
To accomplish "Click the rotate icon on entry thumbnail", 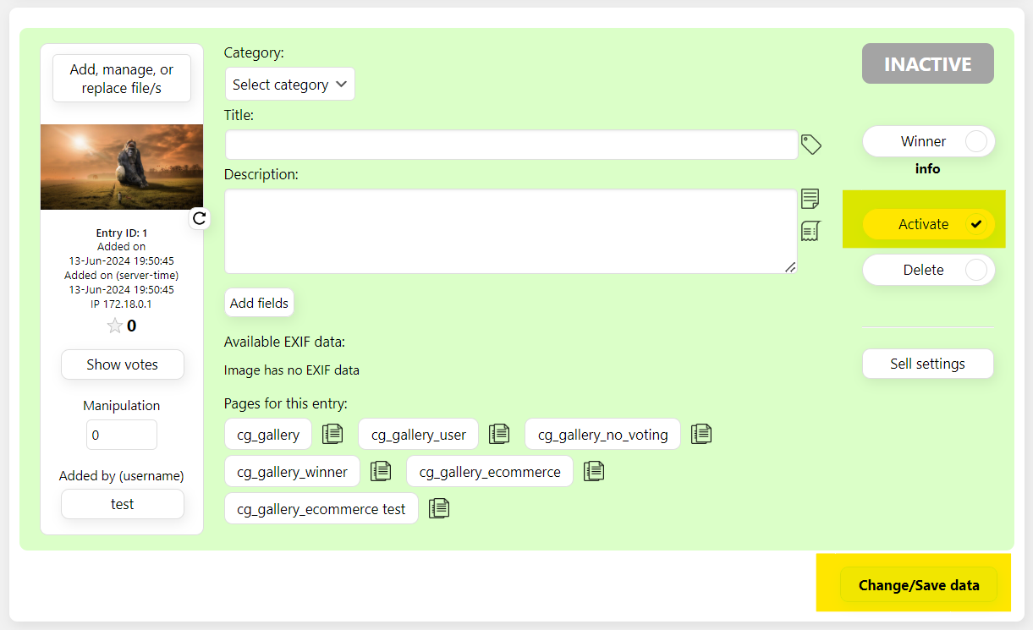I will tap(199, 218).
